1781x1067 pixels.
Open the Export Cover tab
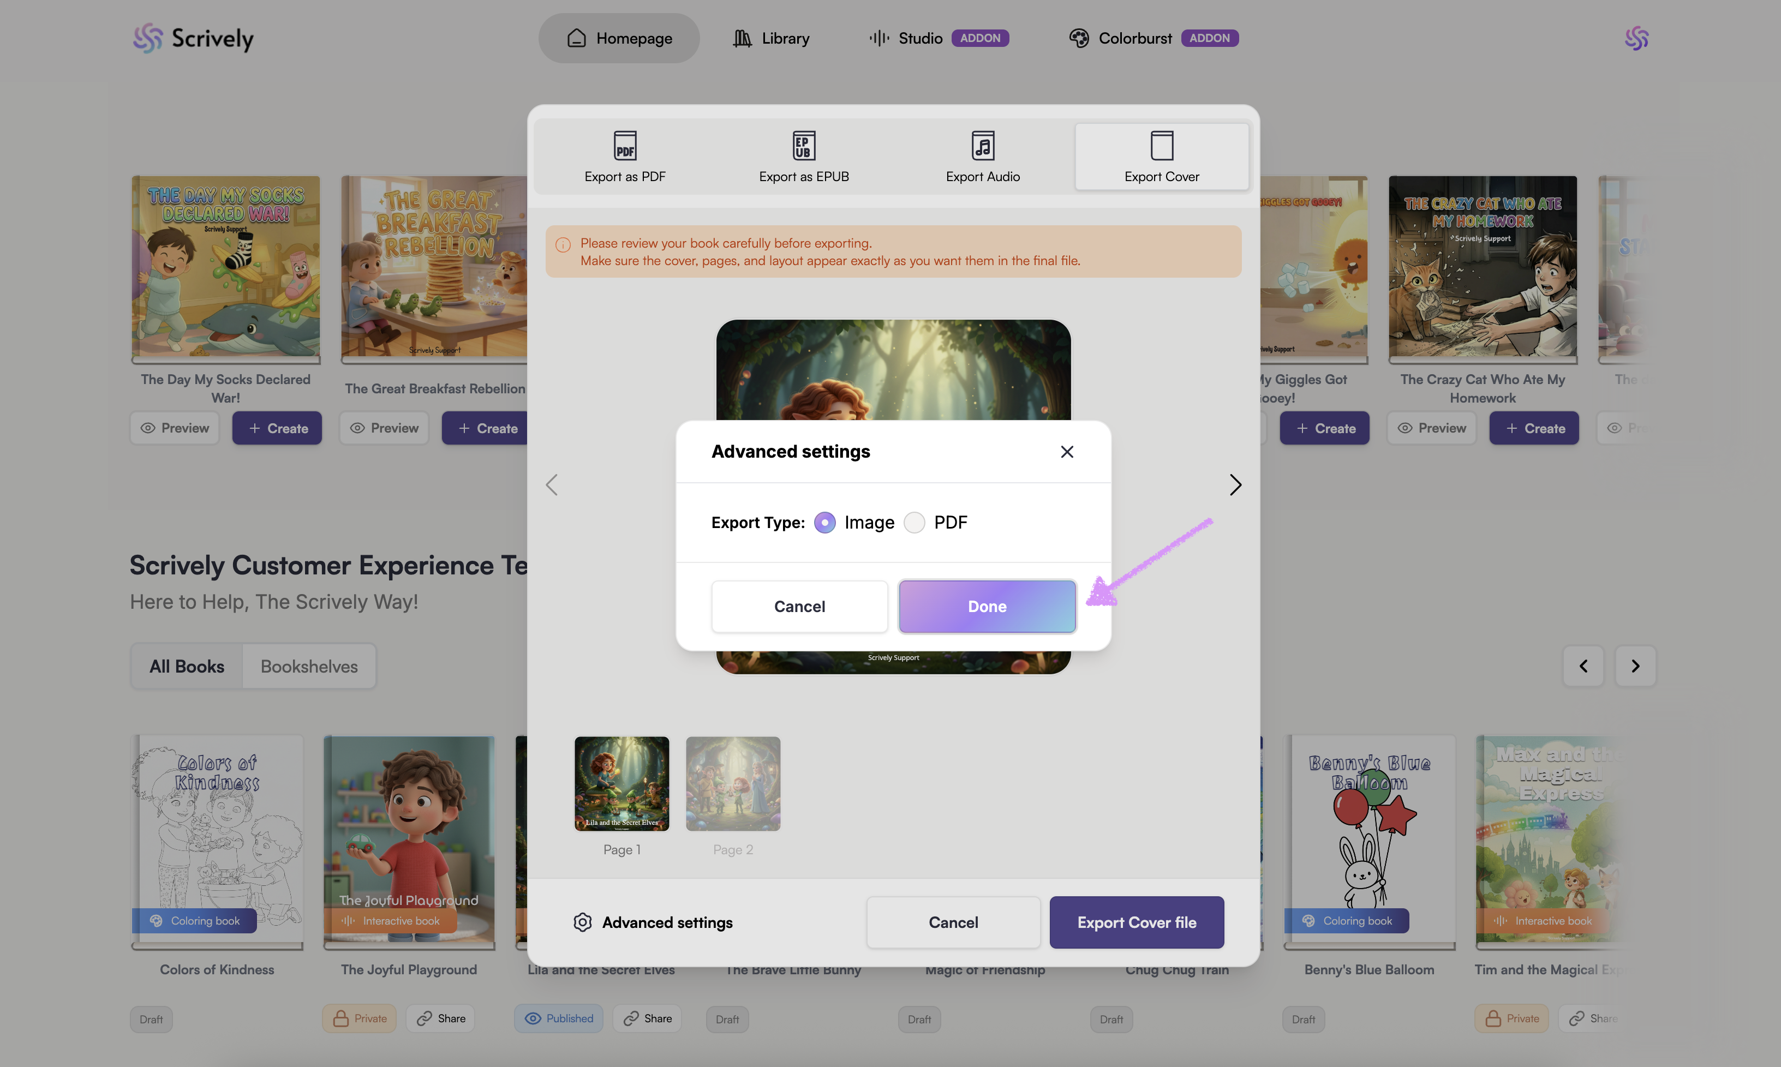[x=1161, y=157]
